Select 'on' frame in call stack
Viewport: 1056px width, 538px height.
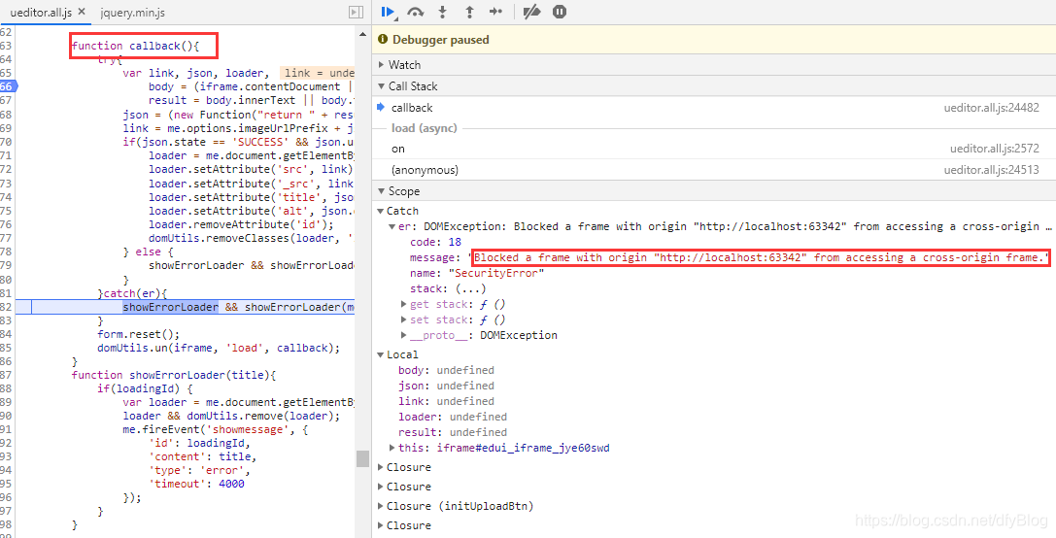click(398, 149)
